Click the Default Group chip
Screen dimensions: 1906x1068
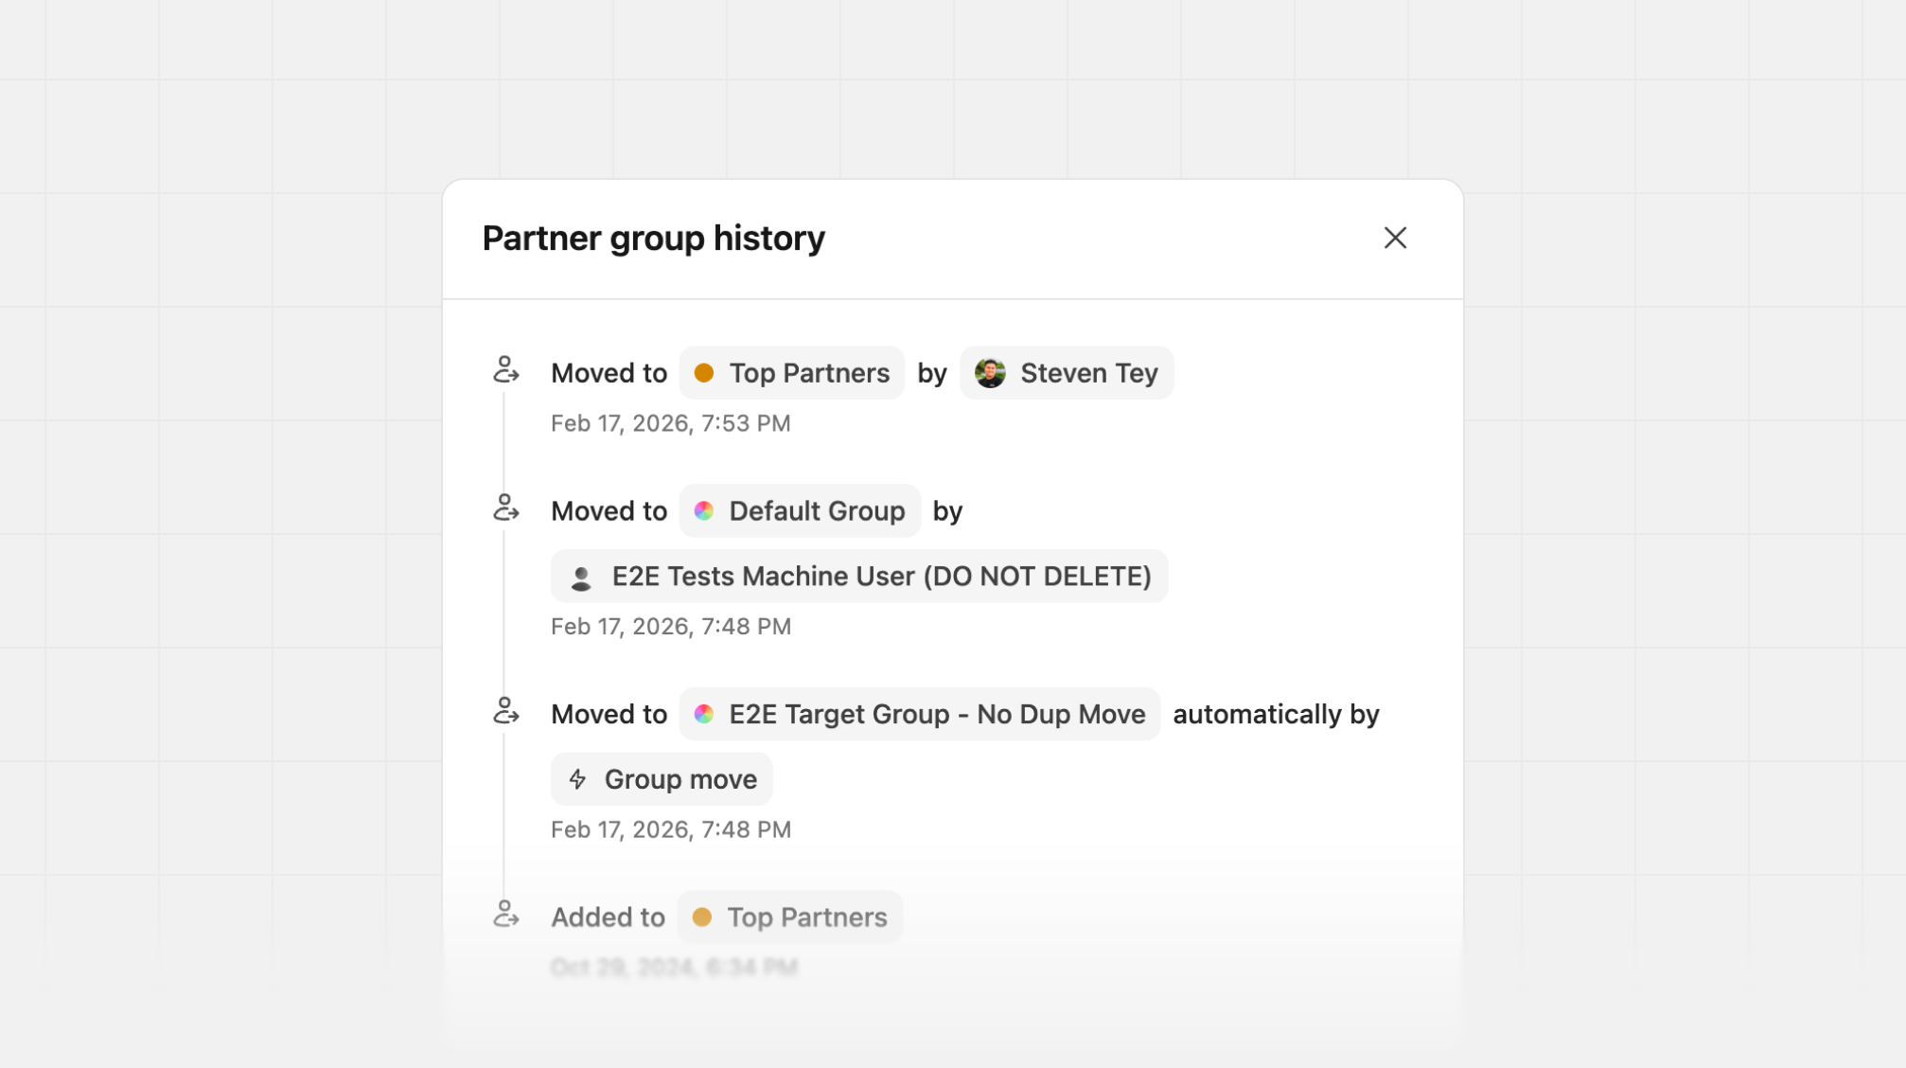pos(800,510)
